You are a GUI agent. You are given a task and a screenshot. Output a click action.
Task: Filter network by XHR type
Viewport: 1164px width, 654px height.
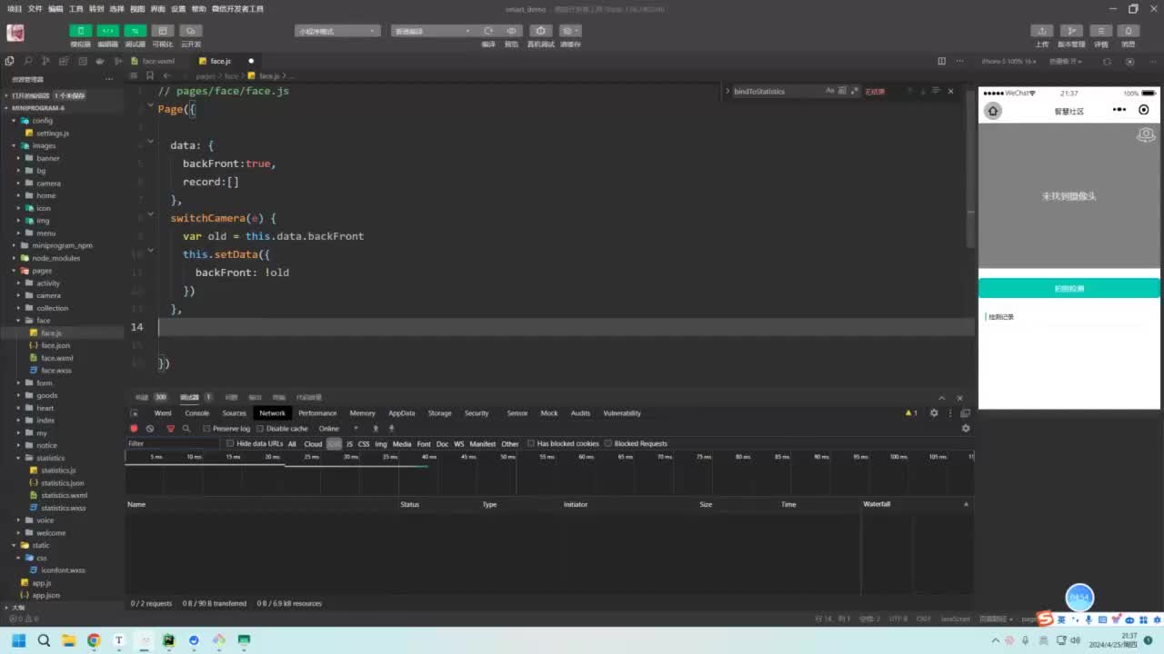coord(334,444)
